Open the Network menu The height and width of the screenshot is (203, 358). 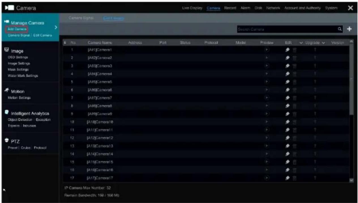point(273,8)
